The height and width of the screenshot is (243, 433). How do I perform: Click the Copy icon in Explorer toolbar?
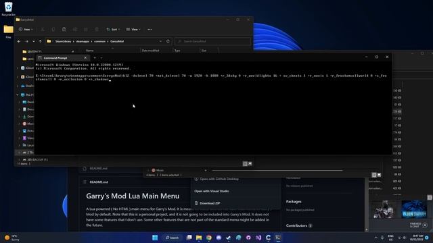(x=53, y=29)
